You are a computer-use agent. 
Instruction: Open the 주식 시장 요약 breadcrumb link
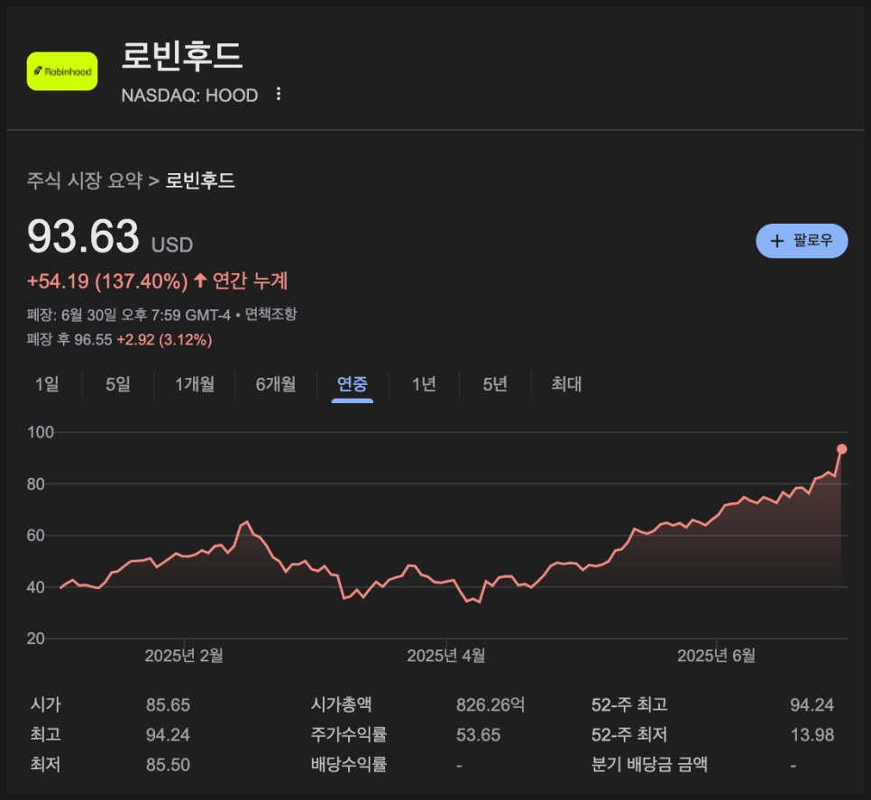[85, 180]
